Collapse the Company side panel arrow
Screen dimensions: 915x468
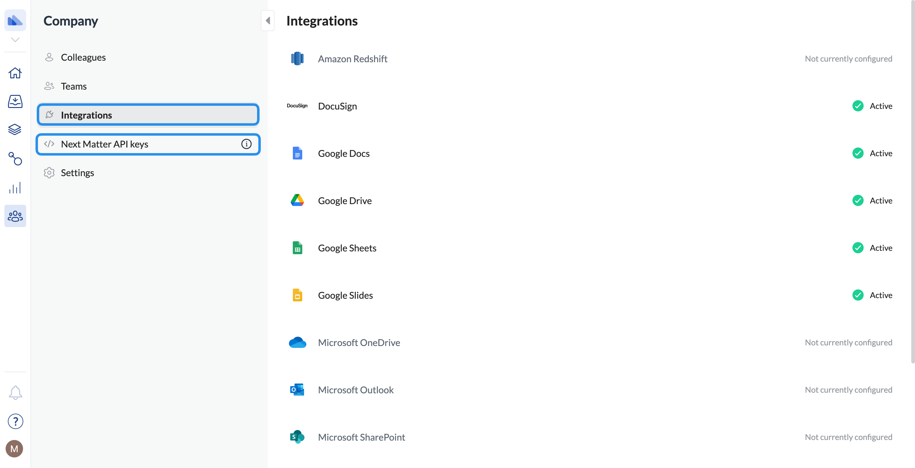pos(267,21)
